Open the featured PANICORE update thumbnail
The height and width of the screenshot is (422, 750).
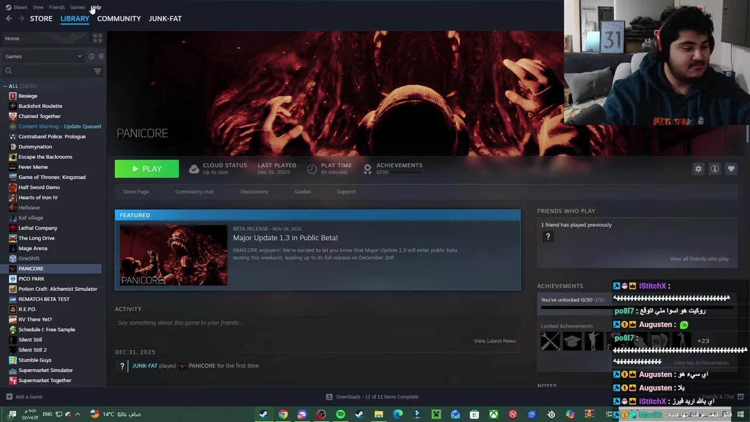click(x=173, y=255)
